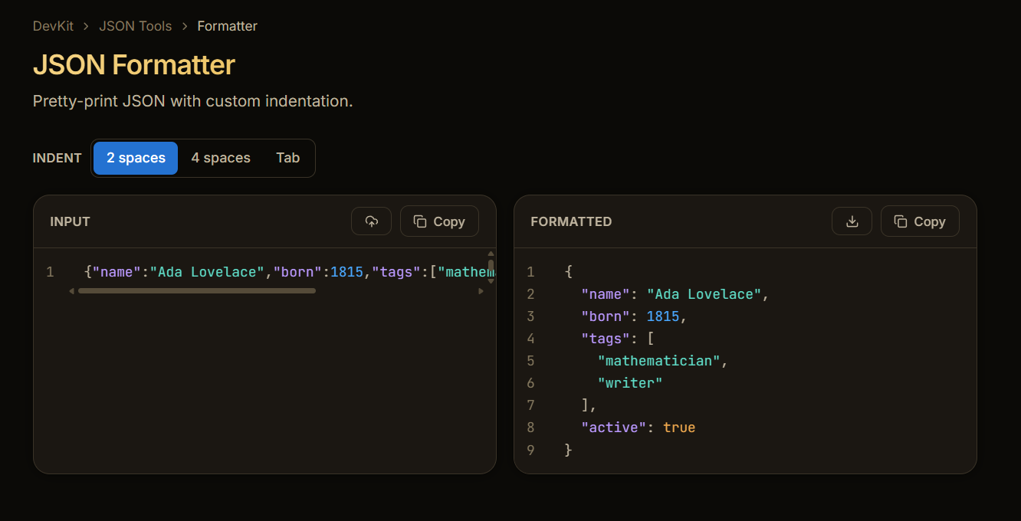Image resolution: width=1021 pixels, height=521 pixels.
Task: Click the FORMATTED panel title
Action: tap(571, 221)
